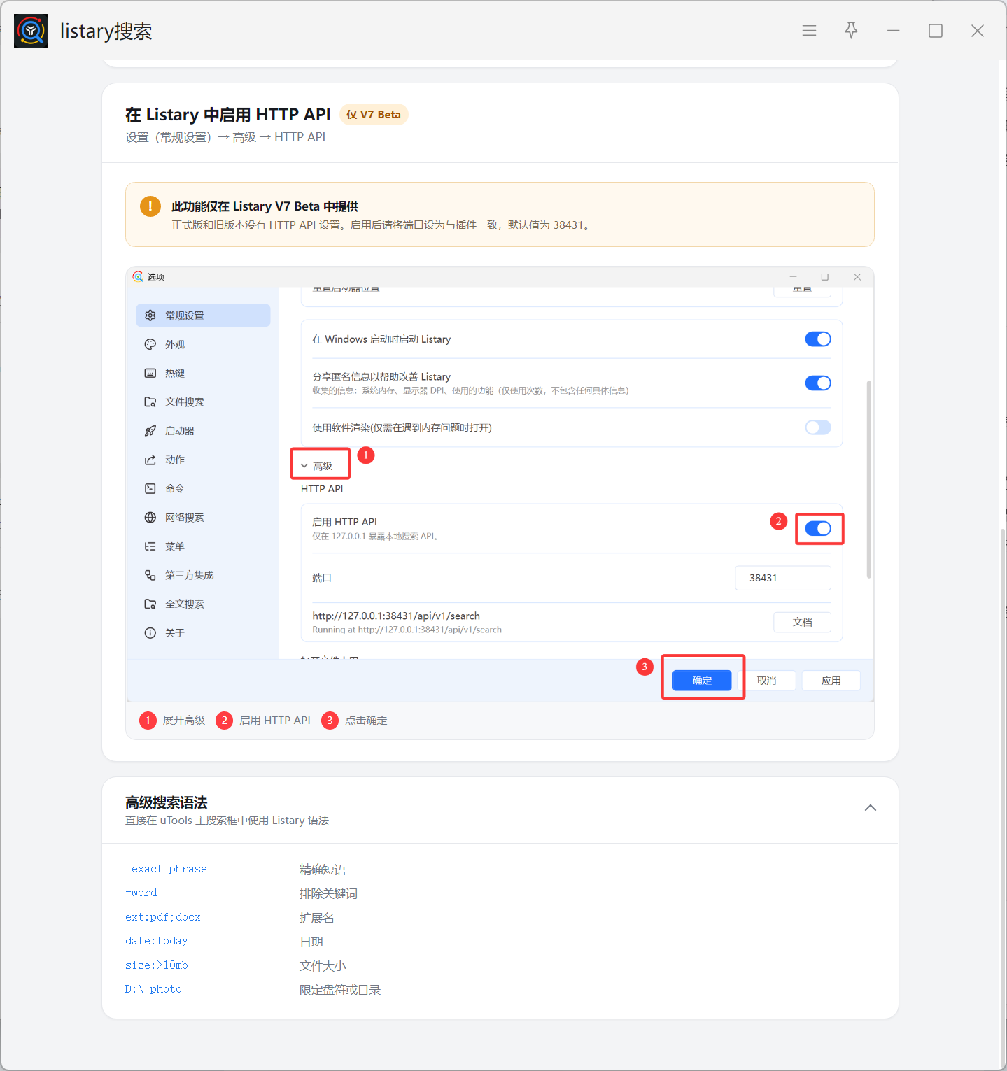Click the 端口 field showing 38431
The width and height of the screenshot is (1007, 1071).
783,578
